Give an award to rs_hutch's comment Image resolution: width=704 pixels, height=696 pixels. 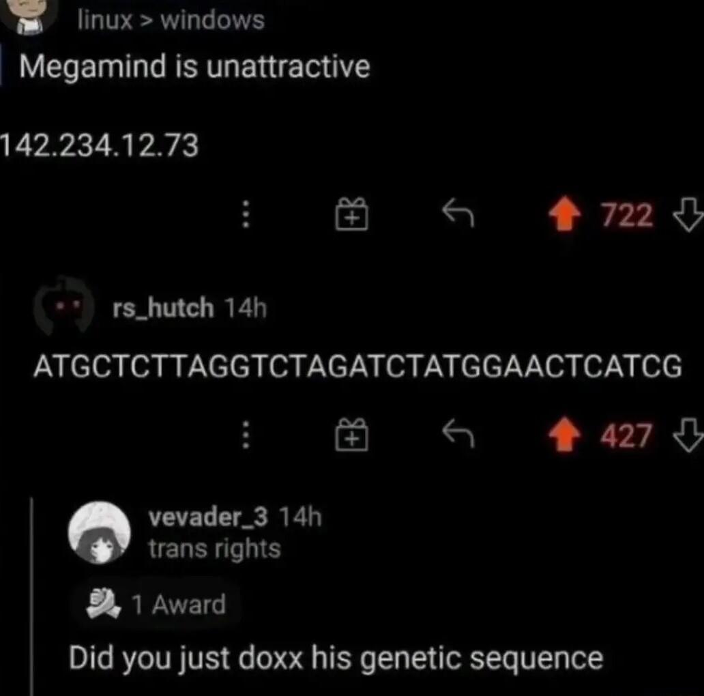coord(352,434)
